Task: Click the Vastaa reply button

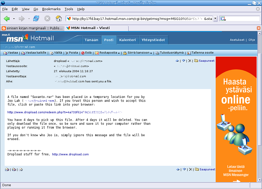Action: click(11, 53)
